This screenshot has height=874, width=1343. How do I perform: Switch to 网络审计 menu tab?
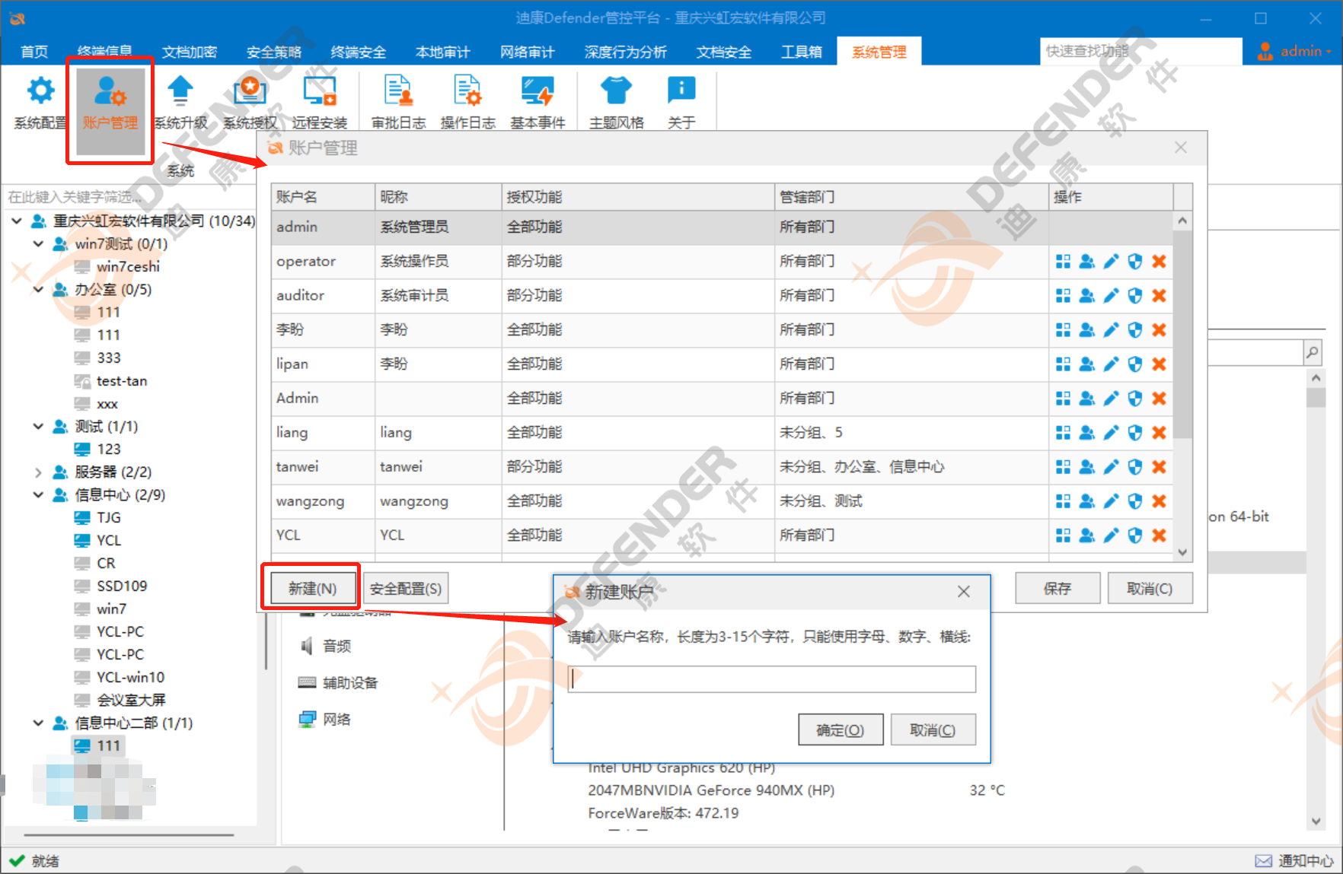pos(528,52)
